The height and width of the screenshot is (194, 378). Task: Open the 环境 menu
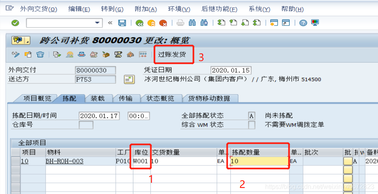179,9
